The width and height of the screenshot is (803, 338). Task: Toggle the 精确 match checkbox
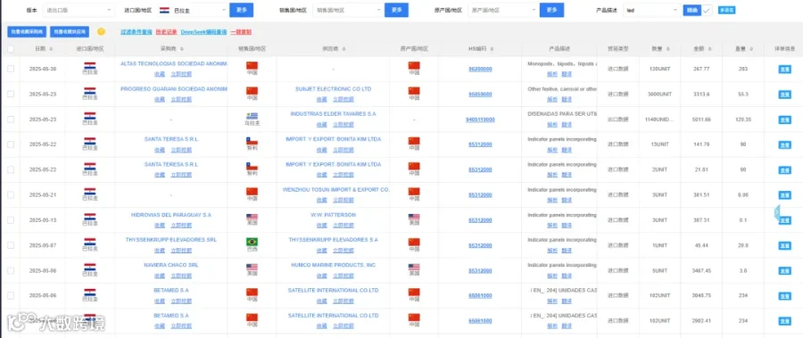pos(707,10)
